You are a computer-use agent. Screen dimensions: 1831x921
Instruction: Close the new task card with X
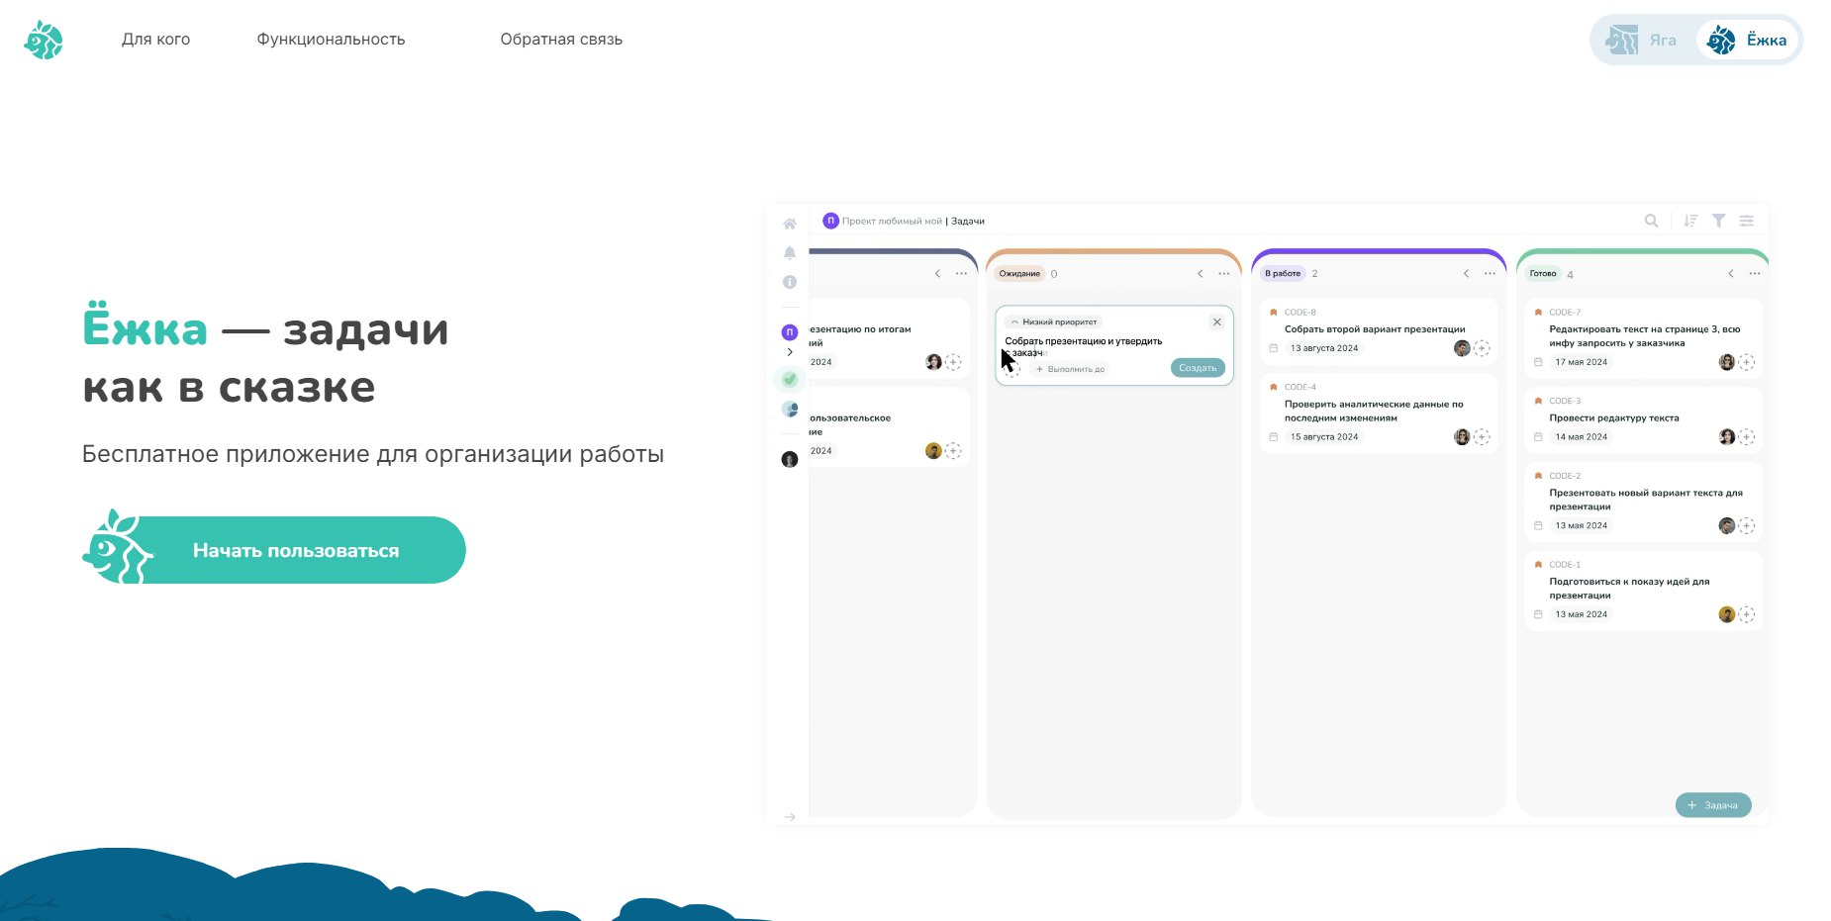[x=1217, y=322]
